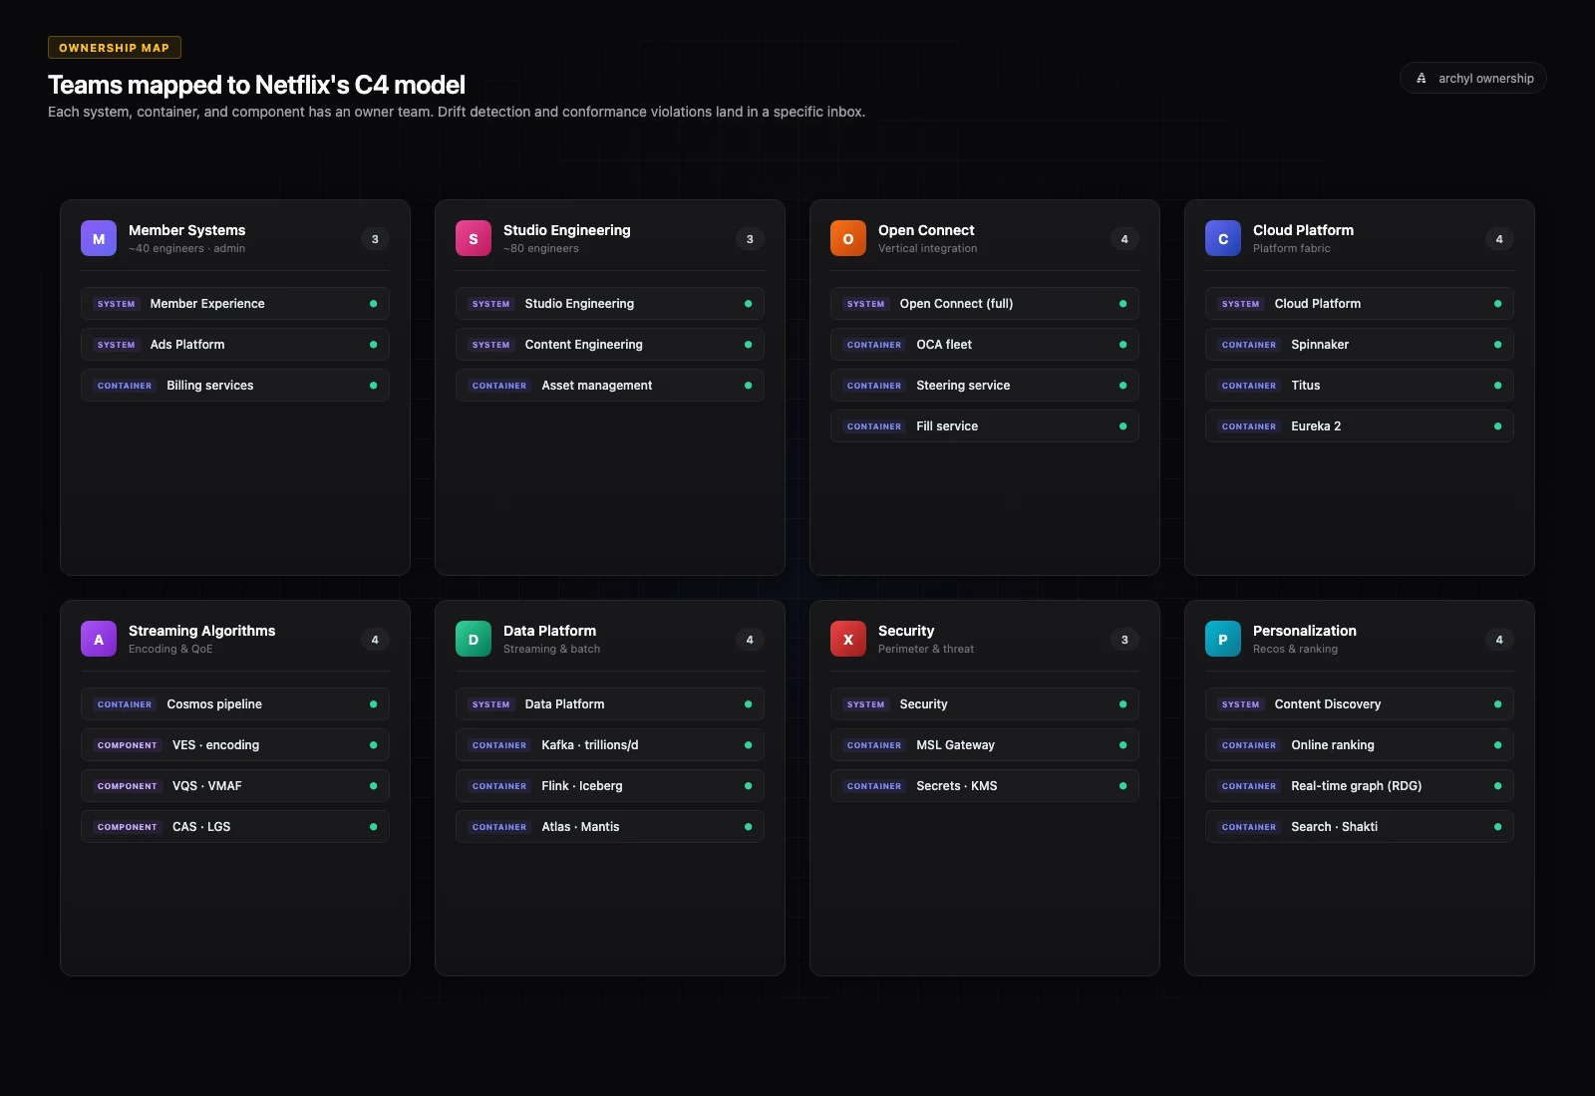
Task: Open the green D avatar of Data Platform team
Action: pos(474,640)
